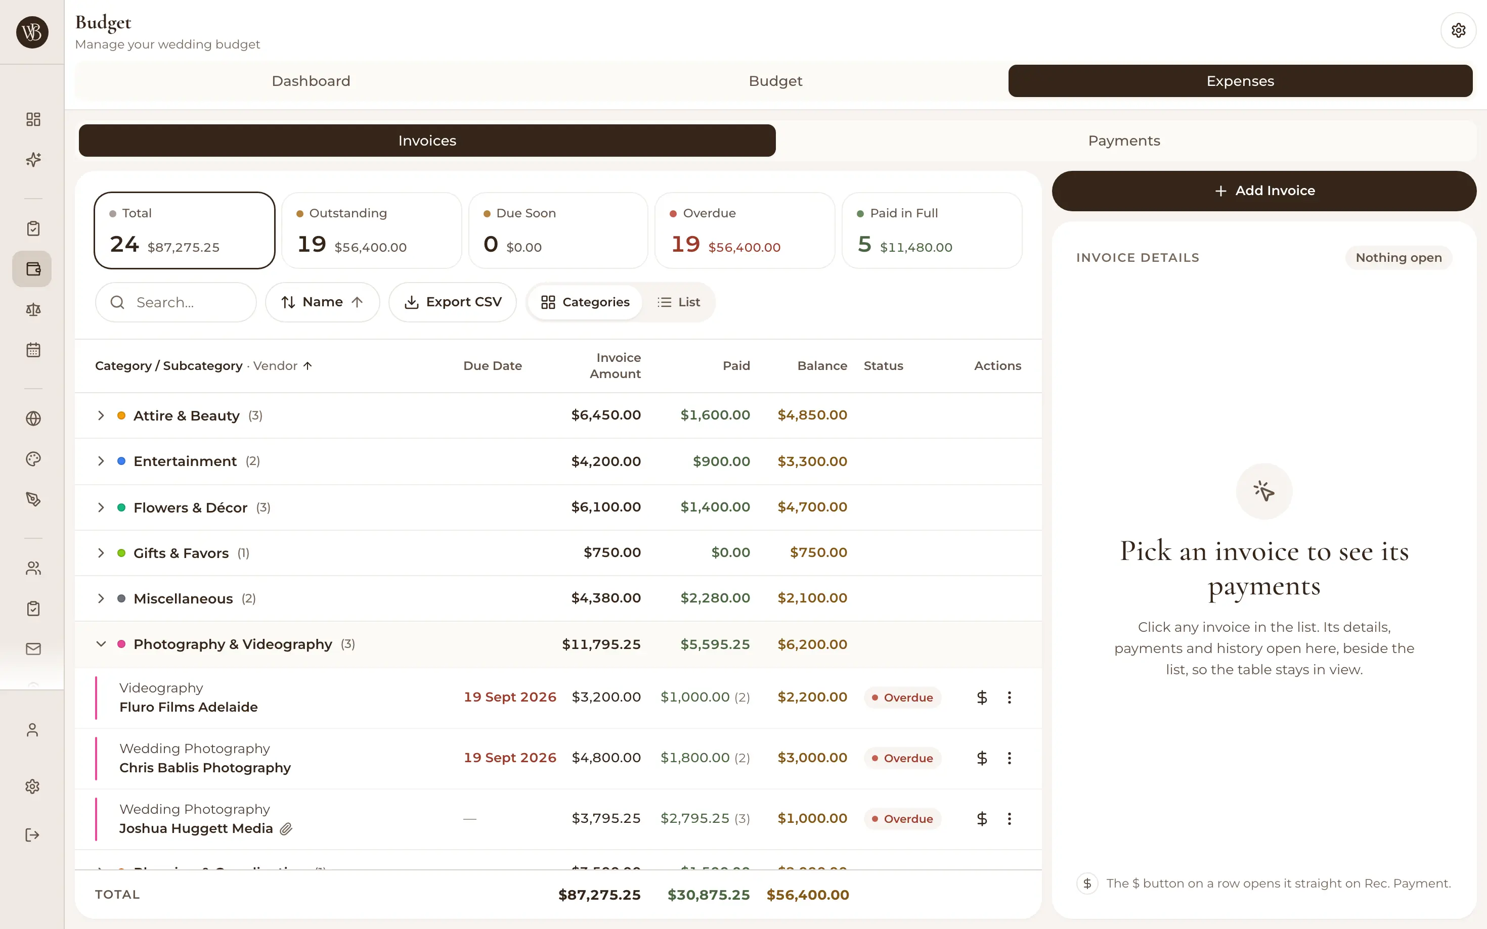Filter invoices by Outstanding card

coord(371,230)
